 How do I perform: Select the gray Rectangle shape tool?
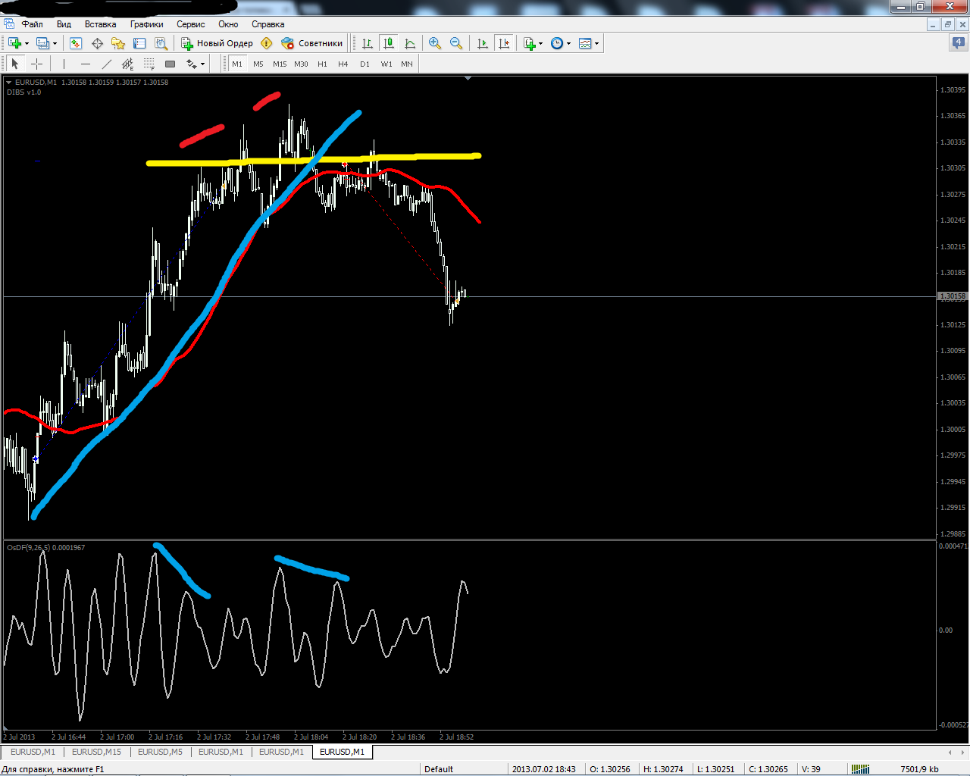[x=170, y=64]
